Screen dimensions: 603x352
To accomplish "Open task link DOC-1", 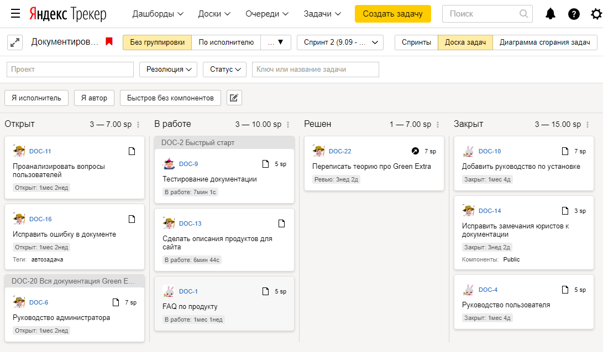I will tap(188, 291).
